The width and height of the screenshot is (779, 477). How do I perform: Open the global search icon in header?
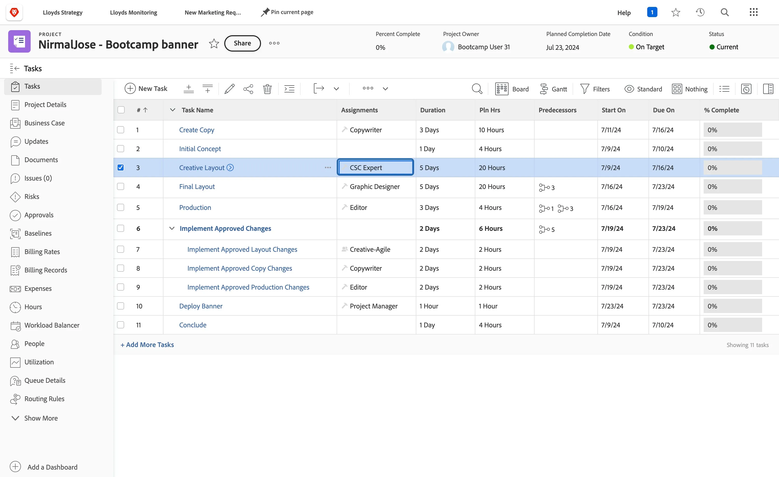pyautogui.click(x=725, y=12)
